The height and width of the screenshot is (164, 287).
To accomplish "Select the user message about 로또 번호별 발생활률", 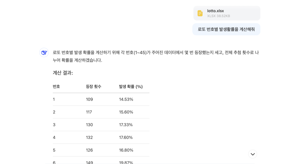I will (226, 29).
